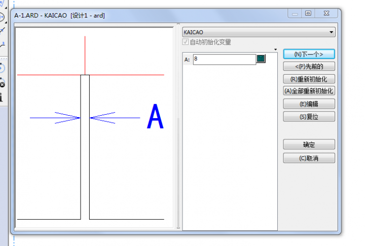This screenshot has width=365, height=246.
Task: Maximize the A-1.ARD dialog window
Action: (x=308, y=14)
